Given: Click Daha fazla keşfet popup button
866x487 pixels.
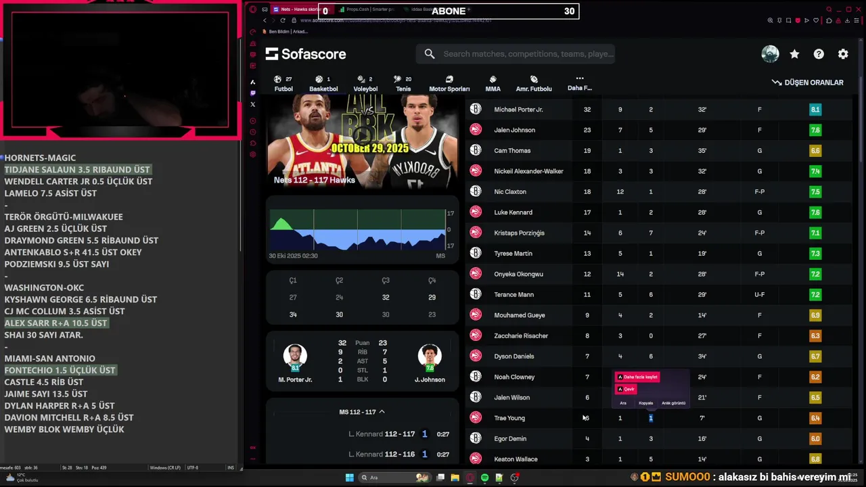Looking at the screenshot, I should 637,377.
